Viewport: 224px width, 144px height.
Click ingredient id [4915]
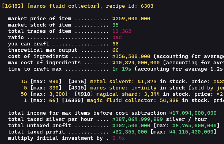click(x=78, y=88)
